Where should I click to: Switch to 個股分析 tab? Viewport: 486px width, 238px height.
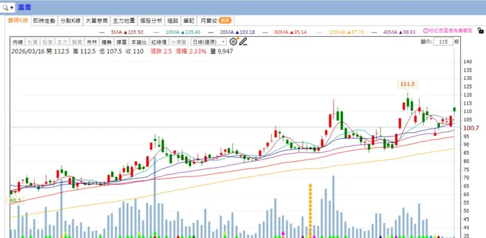[151, 21]
